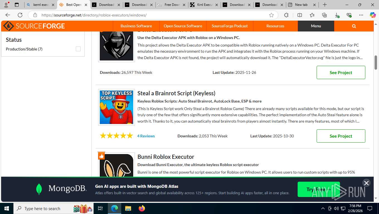See Project for Steal a Brainrot Script
Image resolution: width=379 pixels, height=214 pixels.
(x=341, y=136)
